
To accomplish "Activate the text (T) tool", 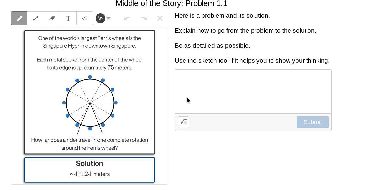I will (x=68, y=18).
